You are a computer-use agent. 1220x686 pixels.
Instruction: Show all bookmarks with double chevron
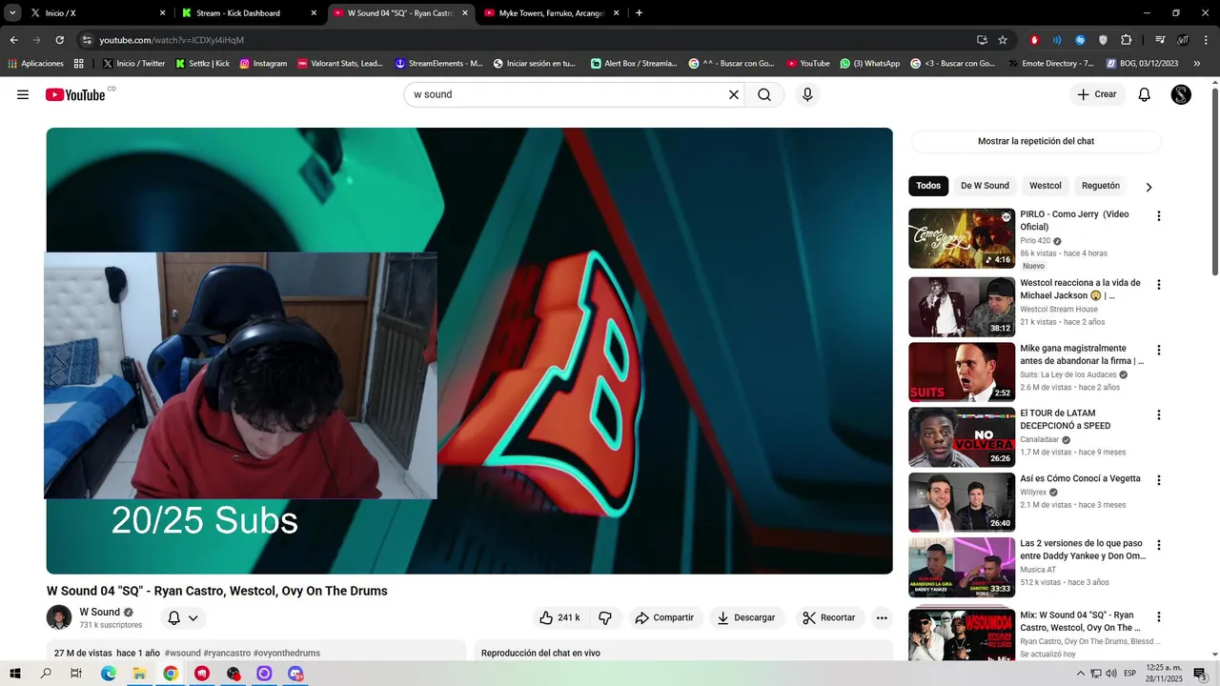(1198, 64)
